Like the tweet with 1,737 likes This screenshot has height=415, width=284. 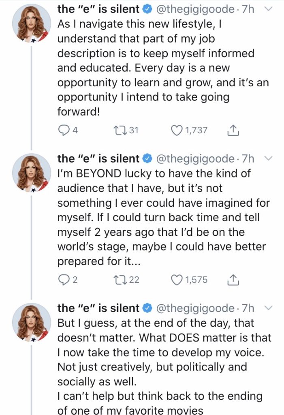click(176, 130)
